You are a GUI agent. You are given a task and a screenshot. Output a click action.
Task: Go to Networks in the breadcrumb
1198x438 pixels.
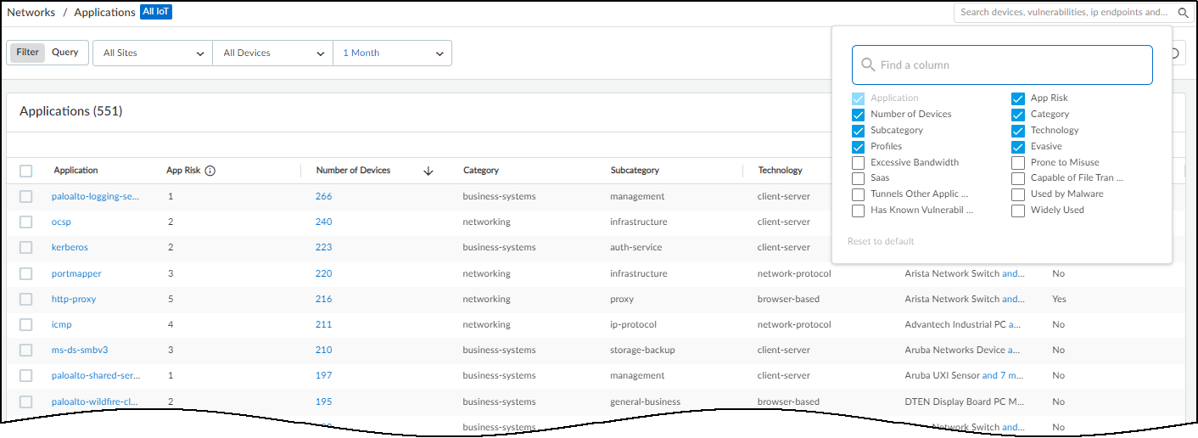coord(31,13)
